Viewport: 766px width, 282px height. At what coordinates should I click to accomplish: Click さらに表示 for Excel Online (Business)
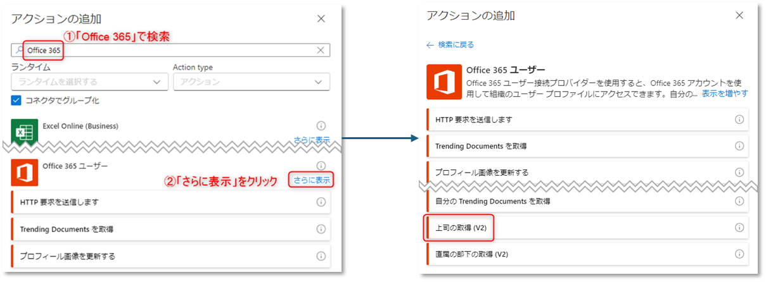(312, 140)
